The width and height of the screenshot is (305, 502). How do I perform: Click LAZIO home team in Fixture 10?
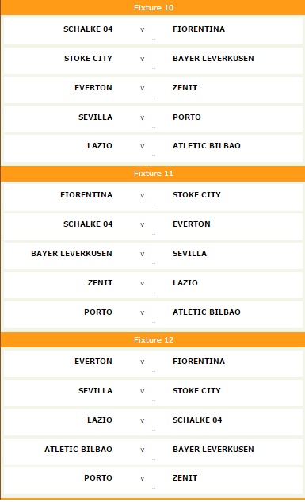click(x=100, y=146)
